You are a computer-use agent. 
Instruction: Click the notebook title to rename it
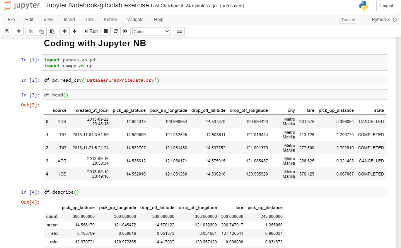(x=96, y=6)
